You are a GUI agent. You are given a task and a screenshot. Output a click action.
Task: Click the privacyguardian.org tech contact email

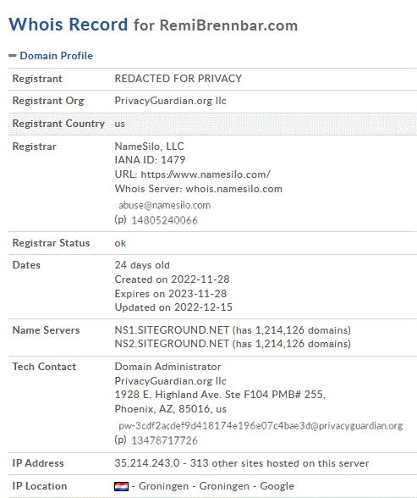point(261,425)
